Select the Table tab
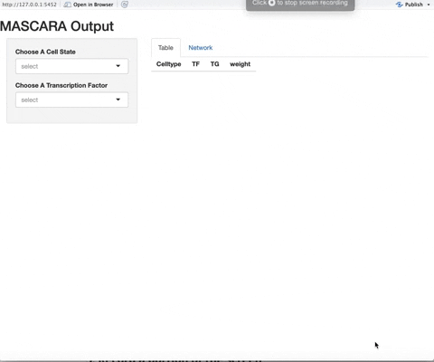 tap(165, 48)
